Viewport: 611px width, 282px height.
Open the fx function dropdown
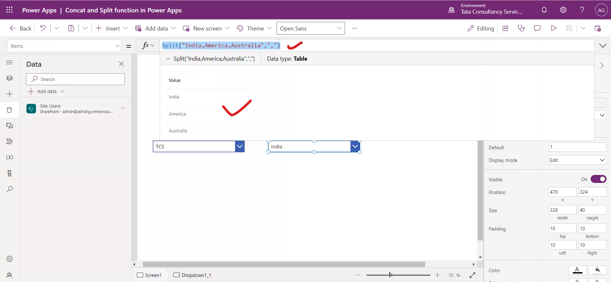tap(148, 46)
